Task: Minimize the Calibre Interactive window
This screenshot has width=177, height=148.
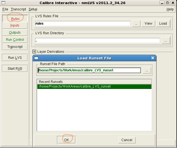Action: click(162, 3)
